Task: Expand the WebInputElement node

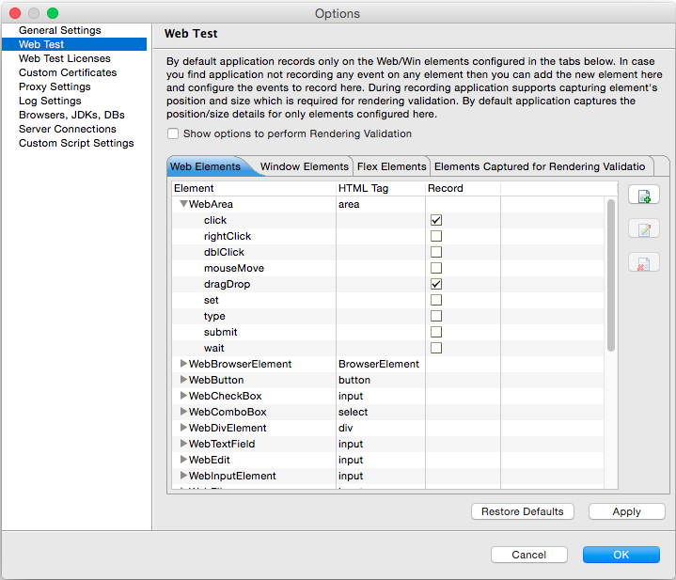Action: [x=183, y=476]
